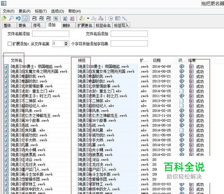The width and height of the screenshot is (224, 194).
Task: Open the 帮助(H) menu
Action: (74, 11)
